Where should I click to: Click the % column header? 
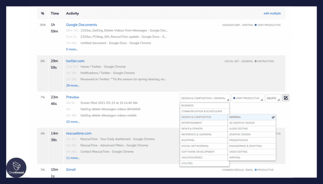click(43, 13)
